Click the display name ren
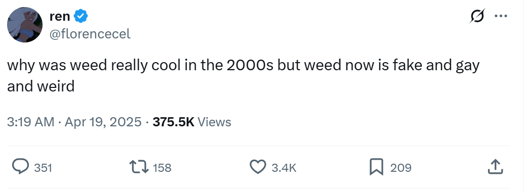Image resolution: width=524 pixels, height=192 pixels. (x=60, y=16)
